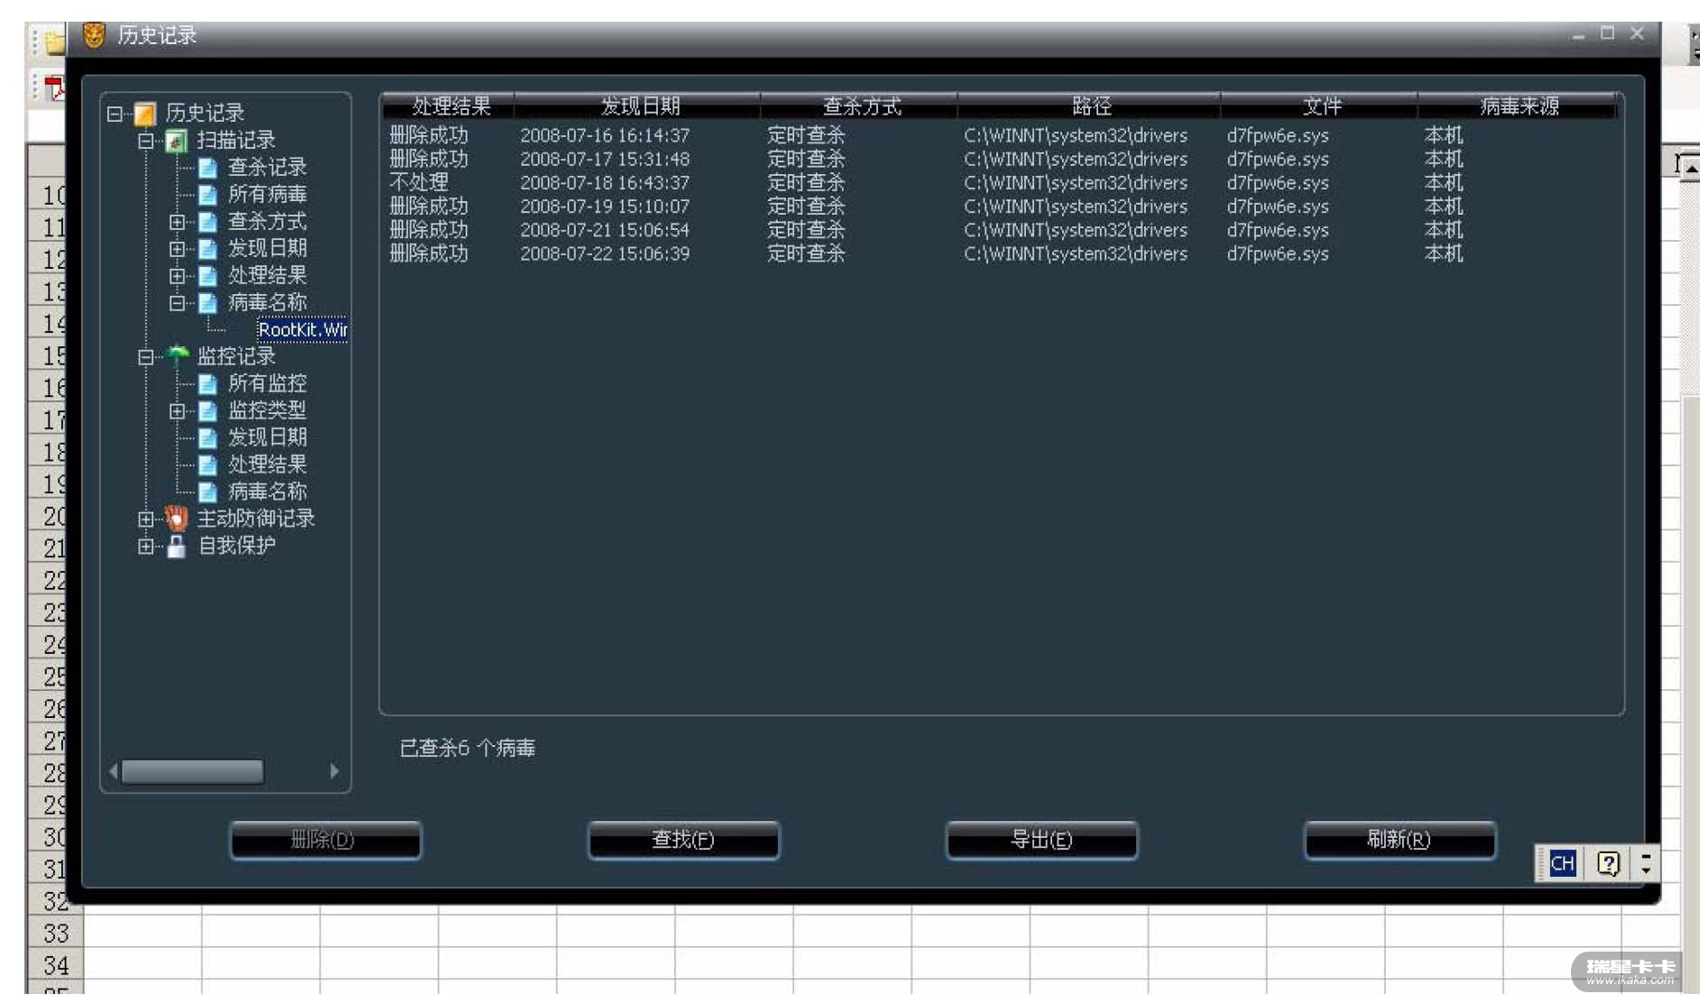Select 自我保护 tree item
Viewport: 1700px width, 1003px height.
236,546
